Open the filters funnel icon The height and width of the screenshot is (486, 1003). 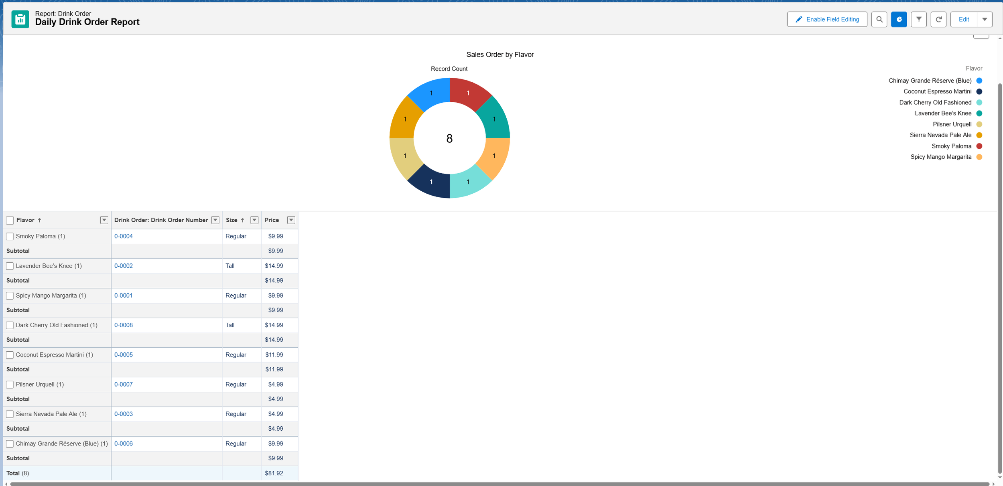pos(918,19)
